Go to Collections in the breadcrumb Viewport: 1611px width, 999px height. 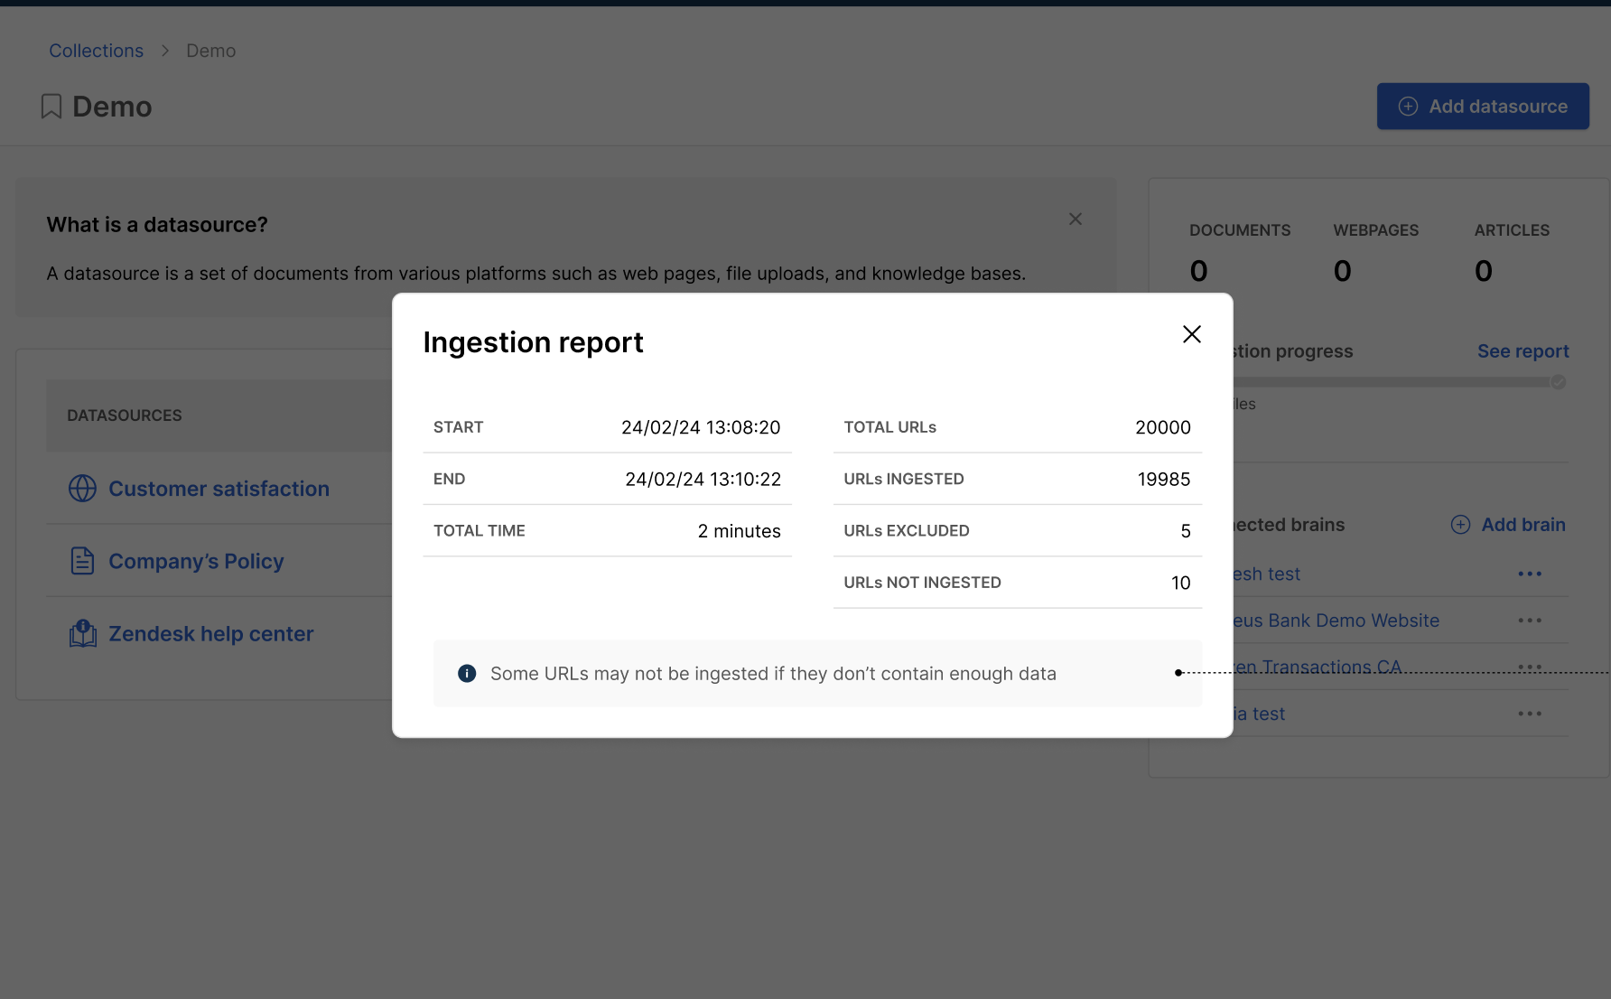(x=96, y=51)
